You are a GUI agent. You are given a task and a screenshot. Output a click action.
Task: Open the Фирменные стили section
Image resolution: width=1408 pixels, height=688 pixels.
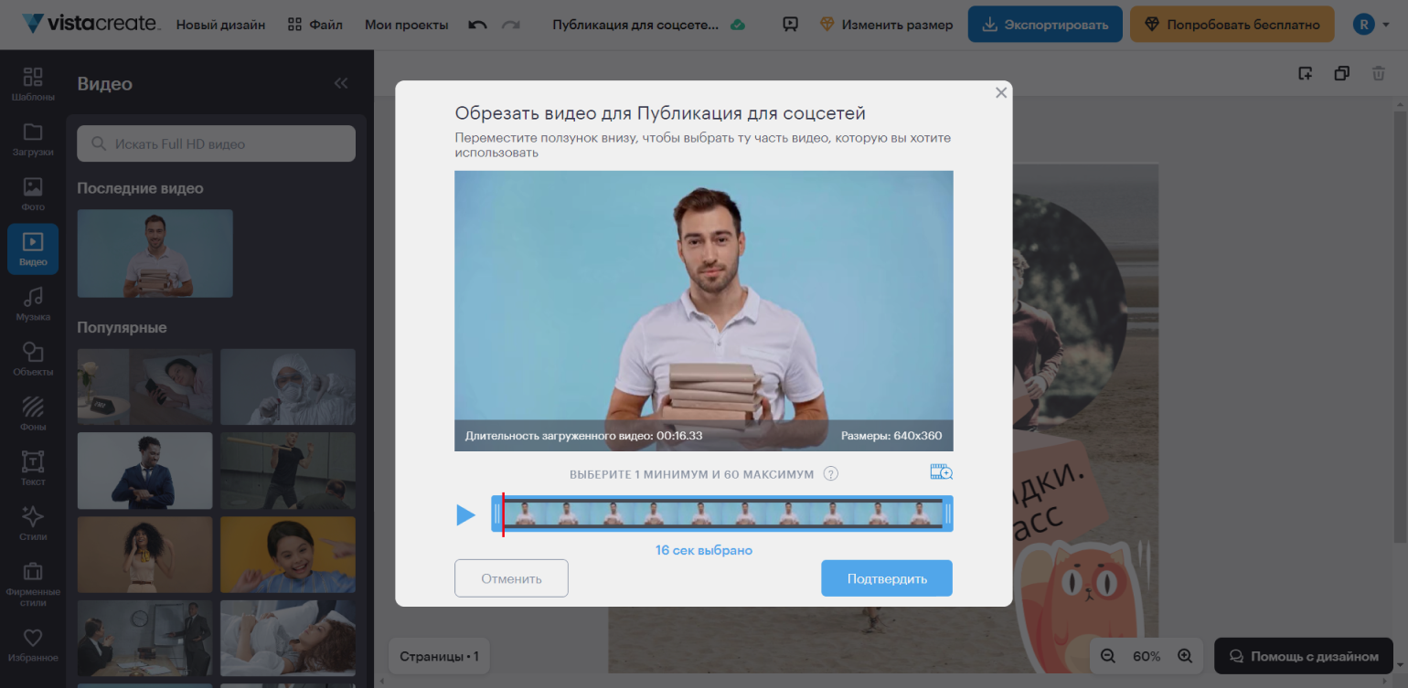(33, 584)
